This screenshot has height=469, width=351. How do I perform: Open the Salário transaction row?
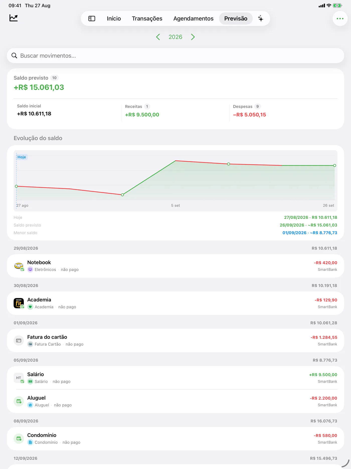(175, 378)
